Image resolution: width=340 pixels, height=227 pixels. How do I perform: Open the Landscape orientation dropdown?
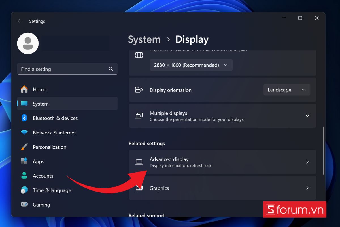tap(286, 90)
